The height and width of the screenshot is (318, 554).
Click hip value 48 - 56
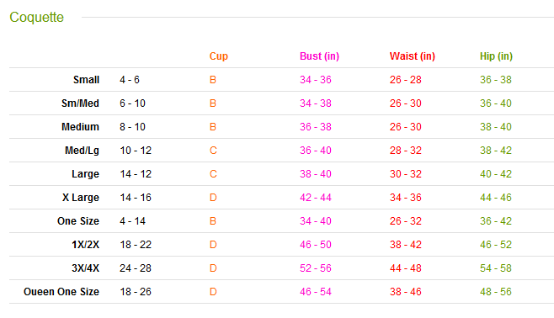point(496,292)
